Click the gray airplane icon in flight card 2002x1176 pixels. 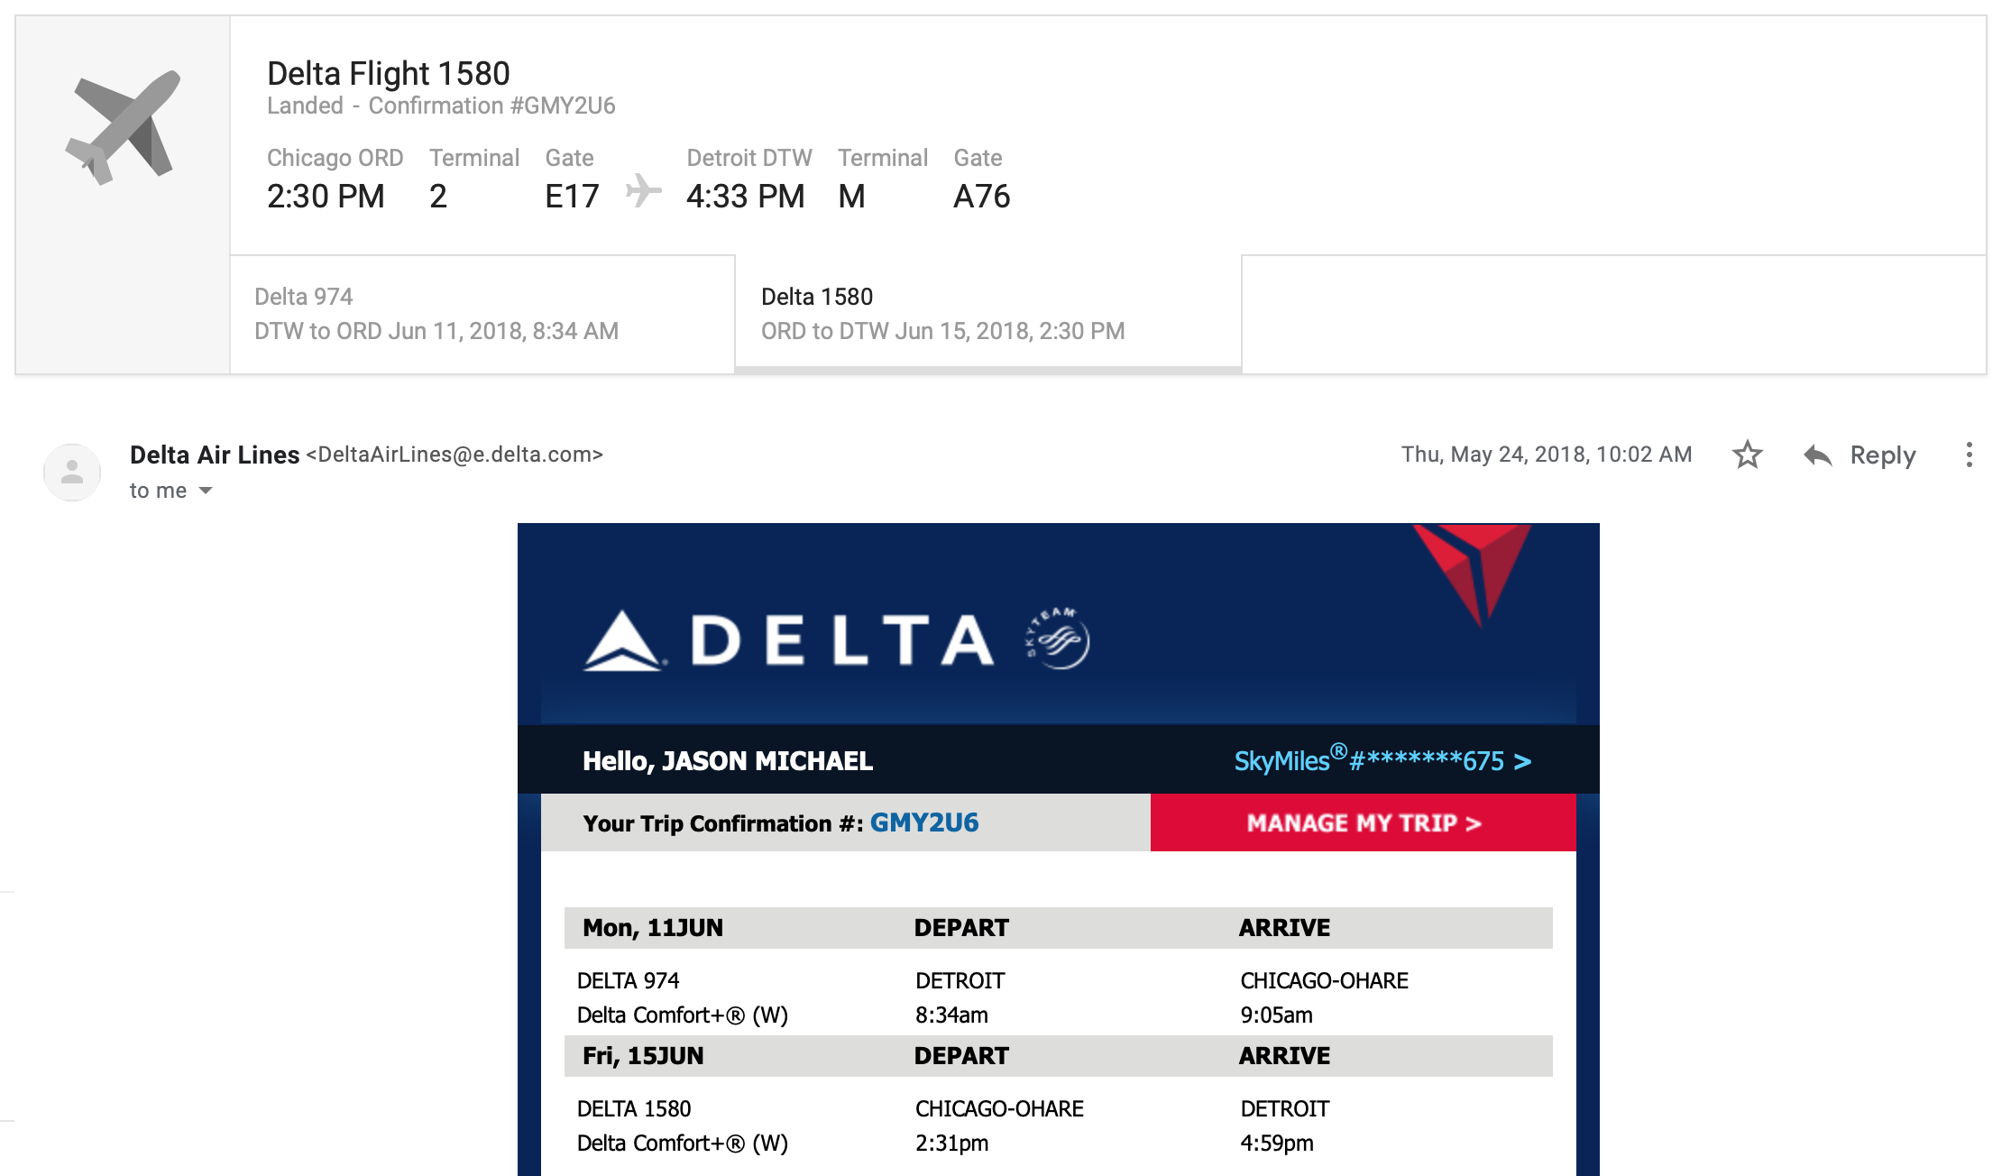coord(123,127)
